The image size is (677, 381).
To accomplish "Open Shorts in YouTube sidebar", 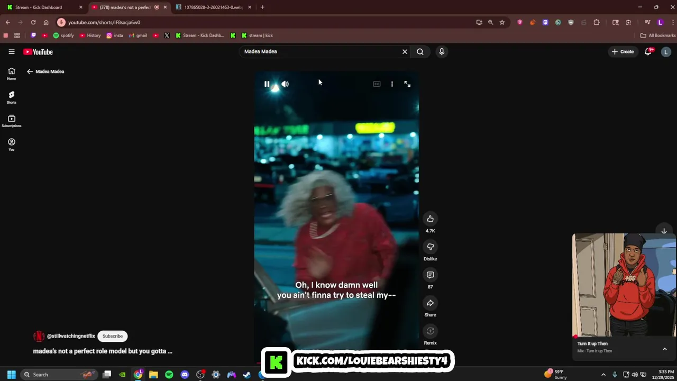I will tap(11, 97).
